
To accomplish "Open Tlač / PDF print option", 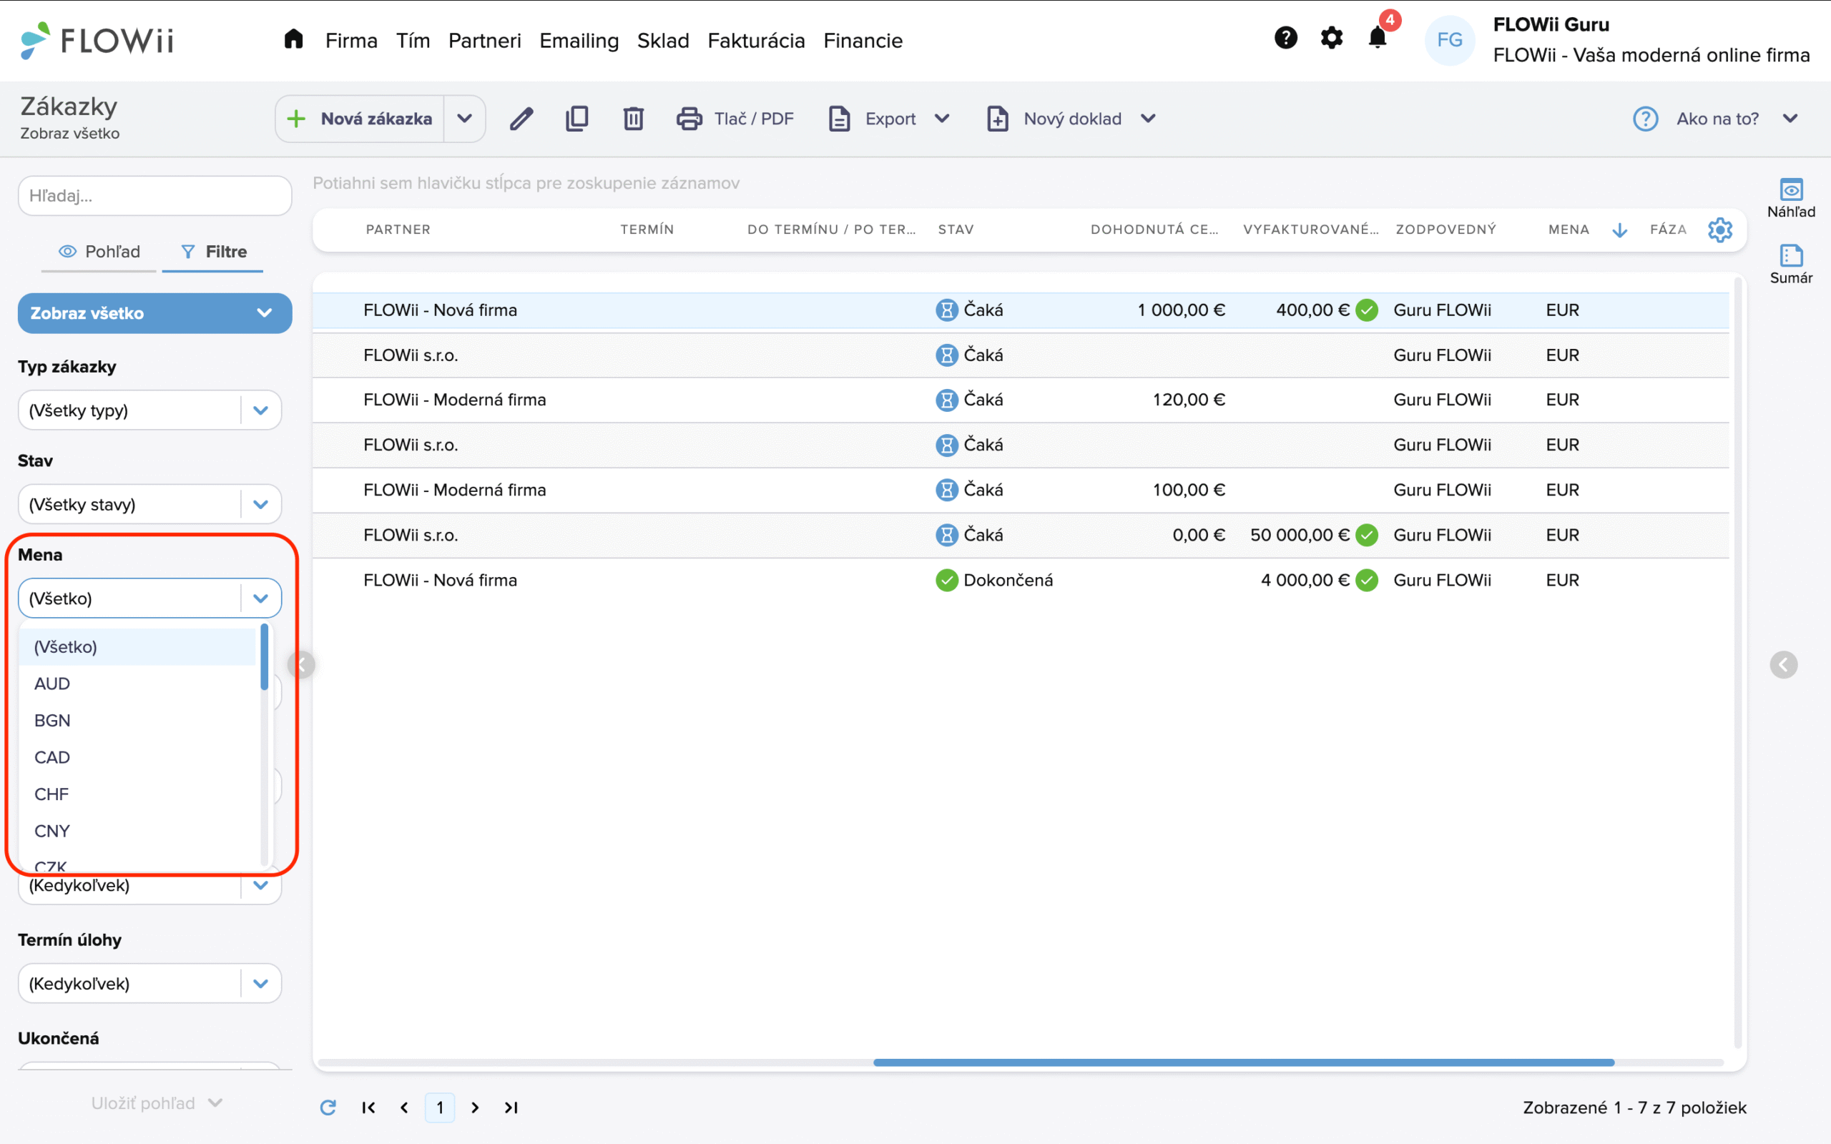I will [735, 119].
